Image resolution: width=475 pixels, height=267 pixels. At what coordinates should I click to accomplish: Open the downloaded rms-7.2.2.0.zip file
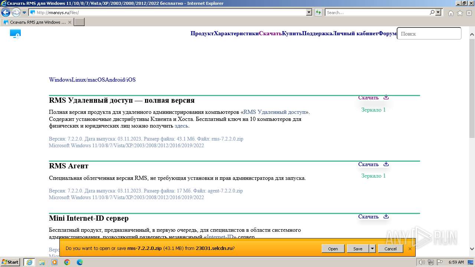(x=333, y=249)
